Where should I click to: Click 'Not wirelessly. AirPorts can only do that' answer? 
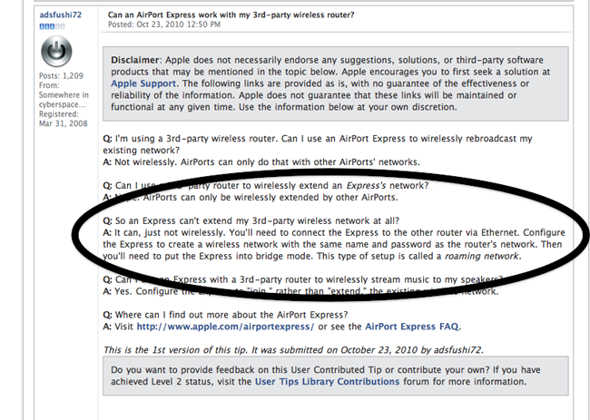pyautogui.click(x=267, y=162)
